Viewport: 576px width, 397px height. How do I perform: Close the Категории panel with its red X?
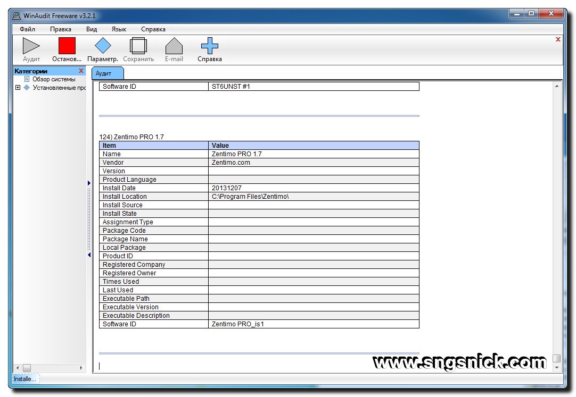pyautogui.click(x=81, y=71)
